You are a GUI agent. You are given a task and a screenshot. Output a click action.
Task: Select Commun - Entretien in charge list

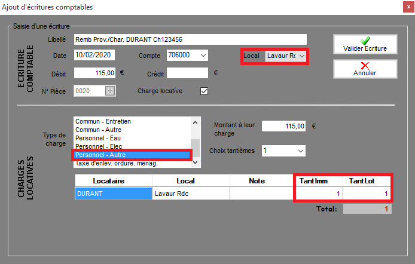click(132, 121)
